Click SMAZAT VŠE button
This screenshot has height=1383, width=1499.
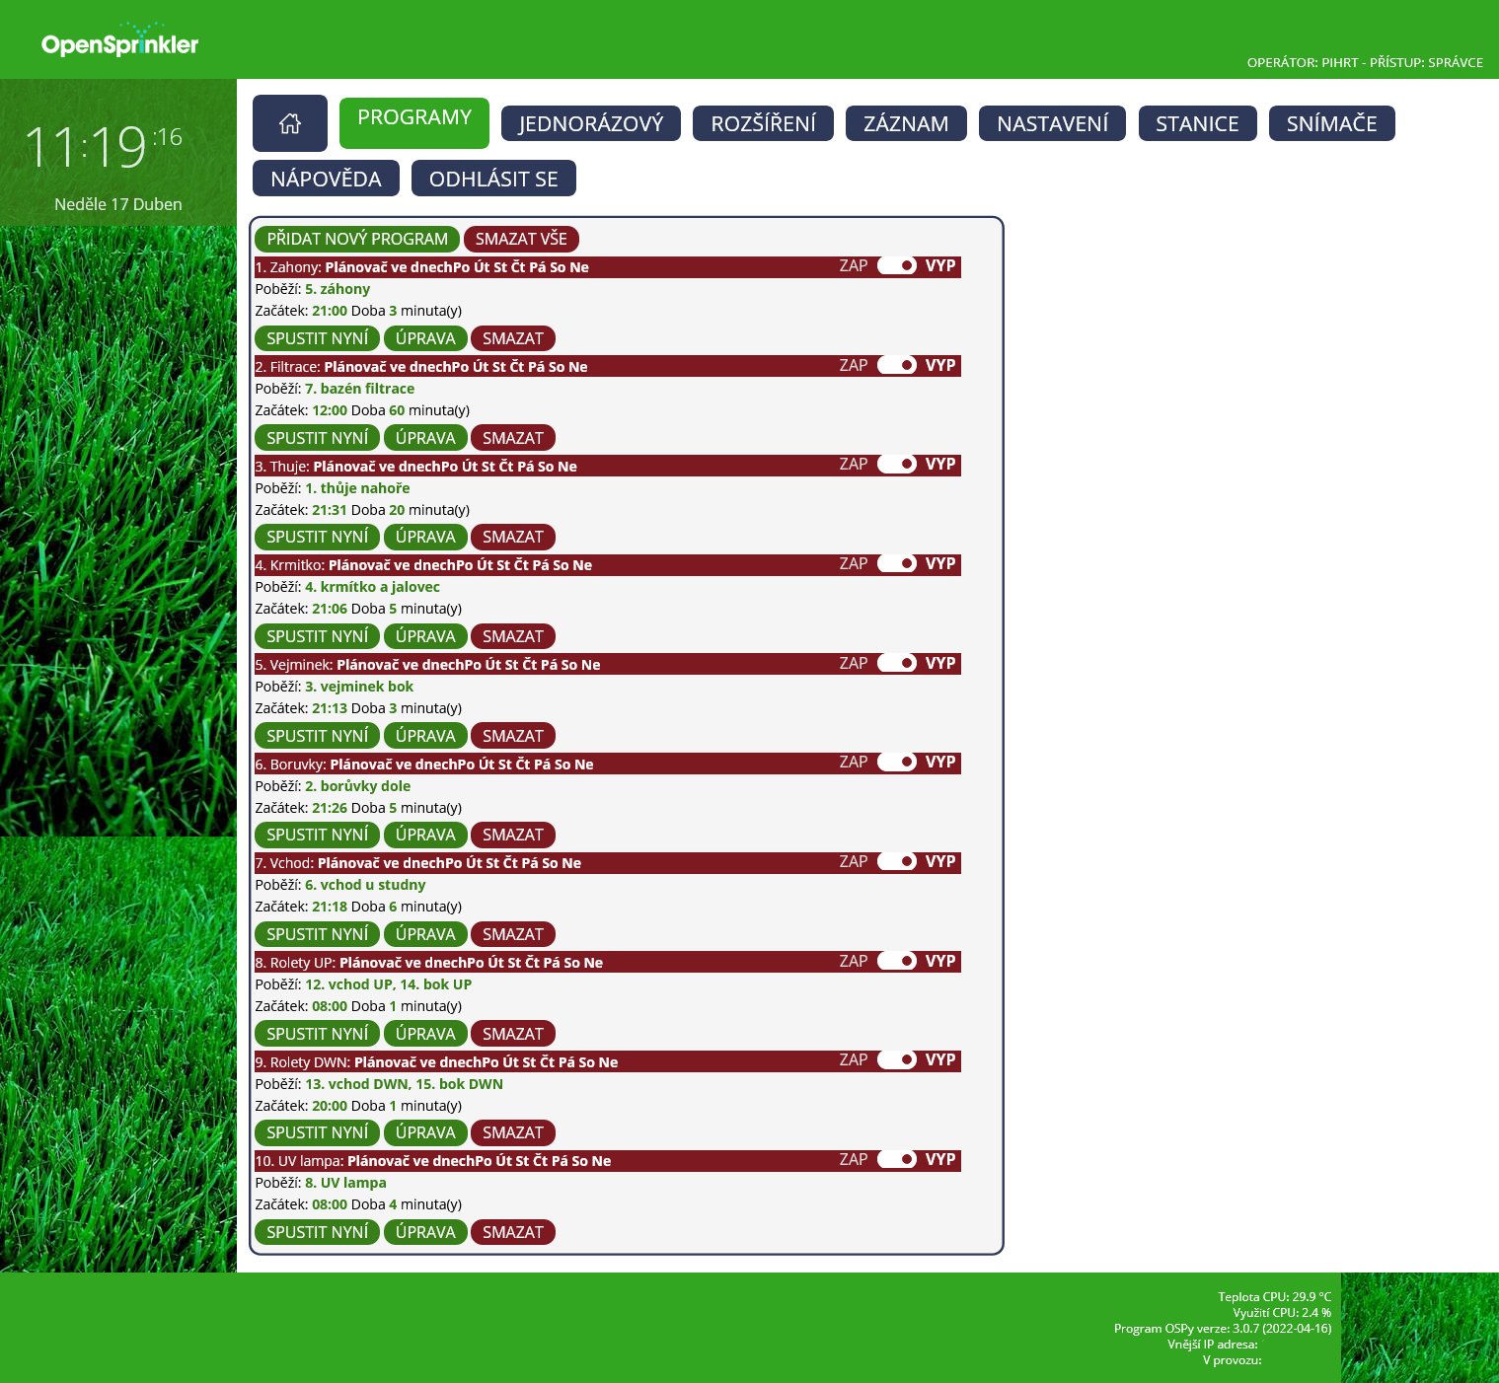tap(521, 239)
